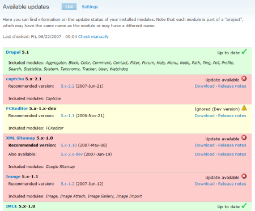Download the recommended Image version
This screenshot has width=255, height=211.
[x=205, y=184]
